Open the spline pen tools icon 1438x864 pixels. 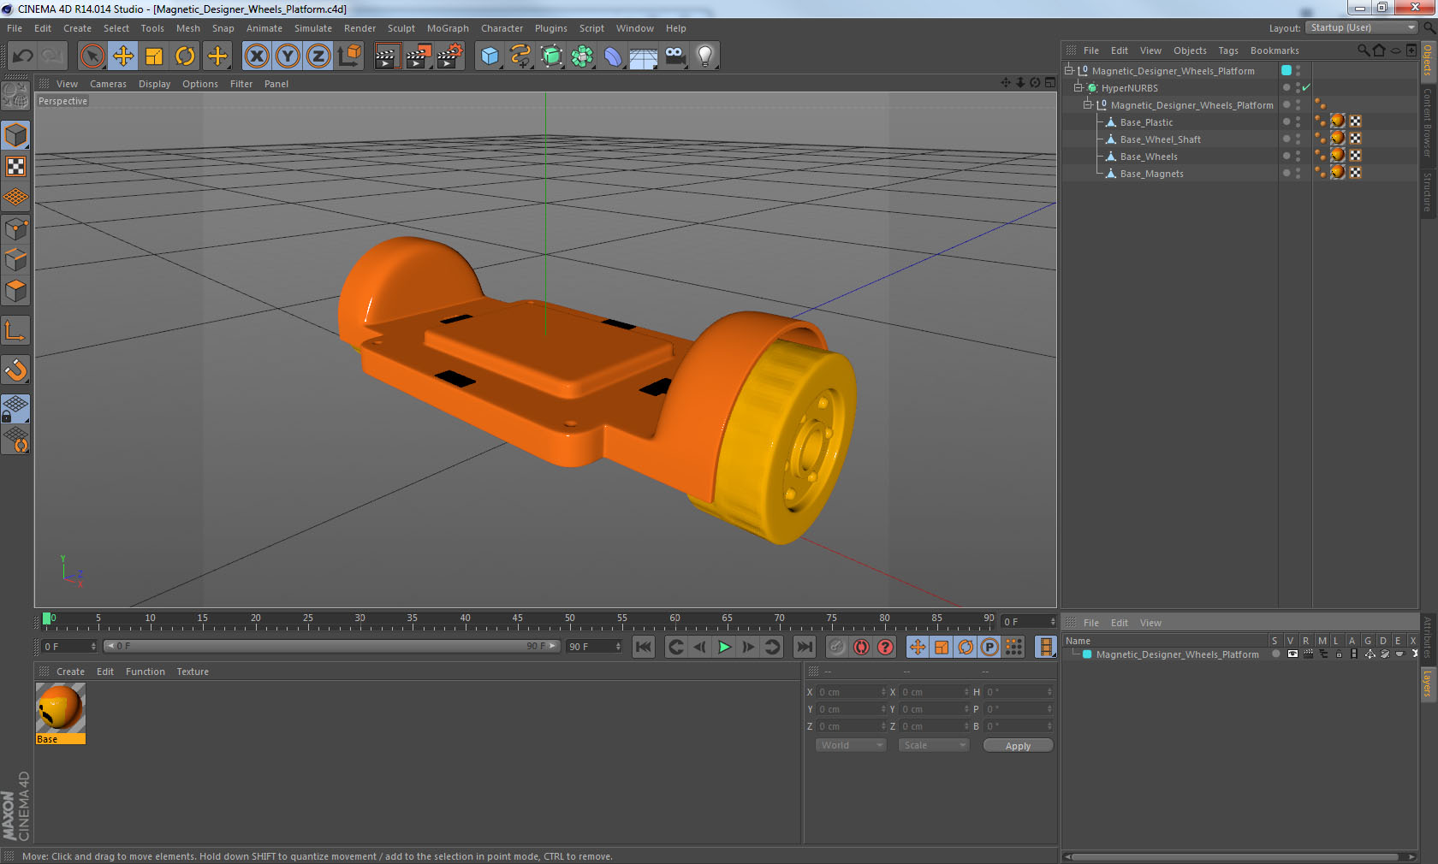tap(520, 56)
